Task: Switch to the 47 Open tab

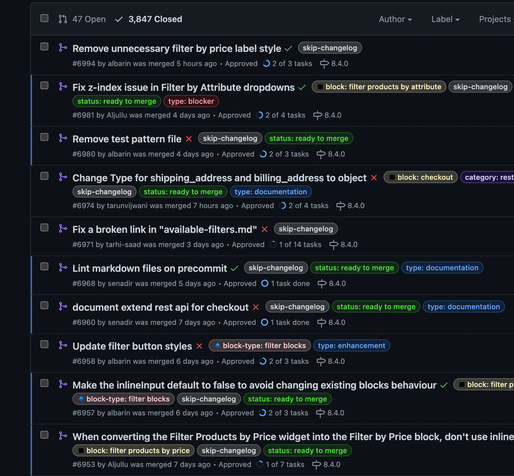Action: 82,19
